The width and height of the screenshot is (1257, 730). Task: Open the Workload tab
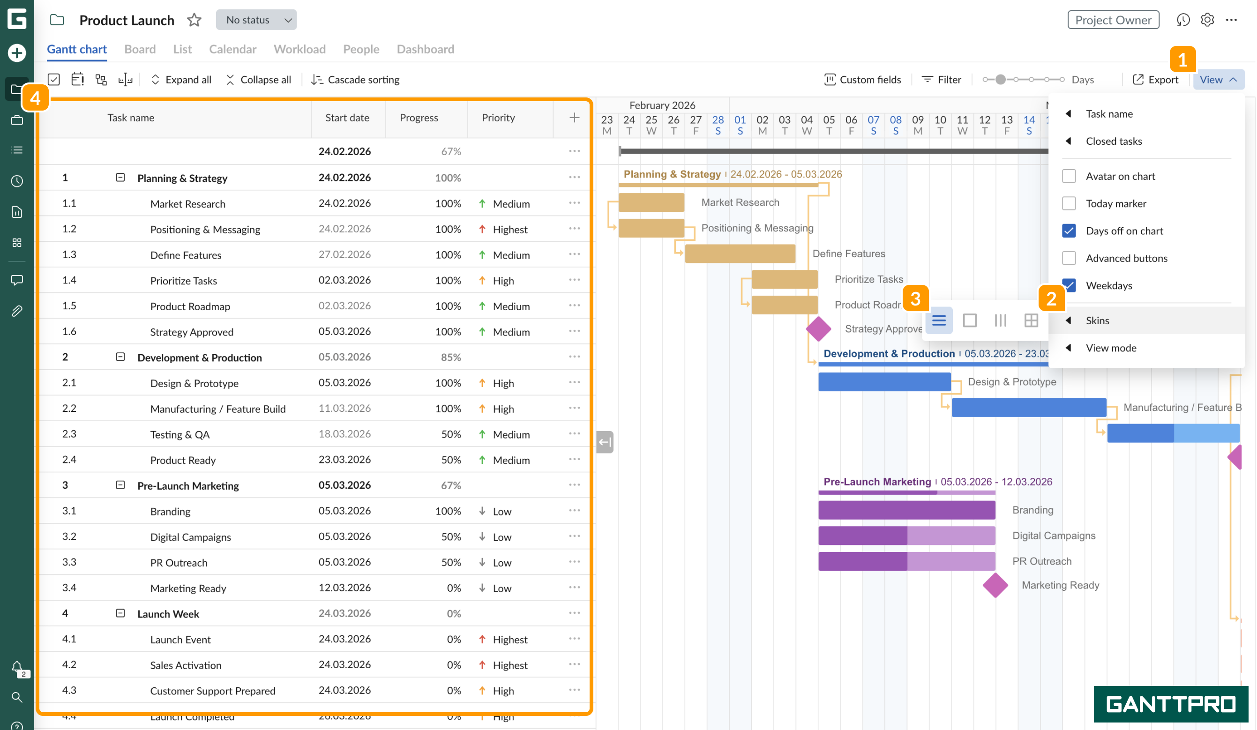(x=299, y=49)
